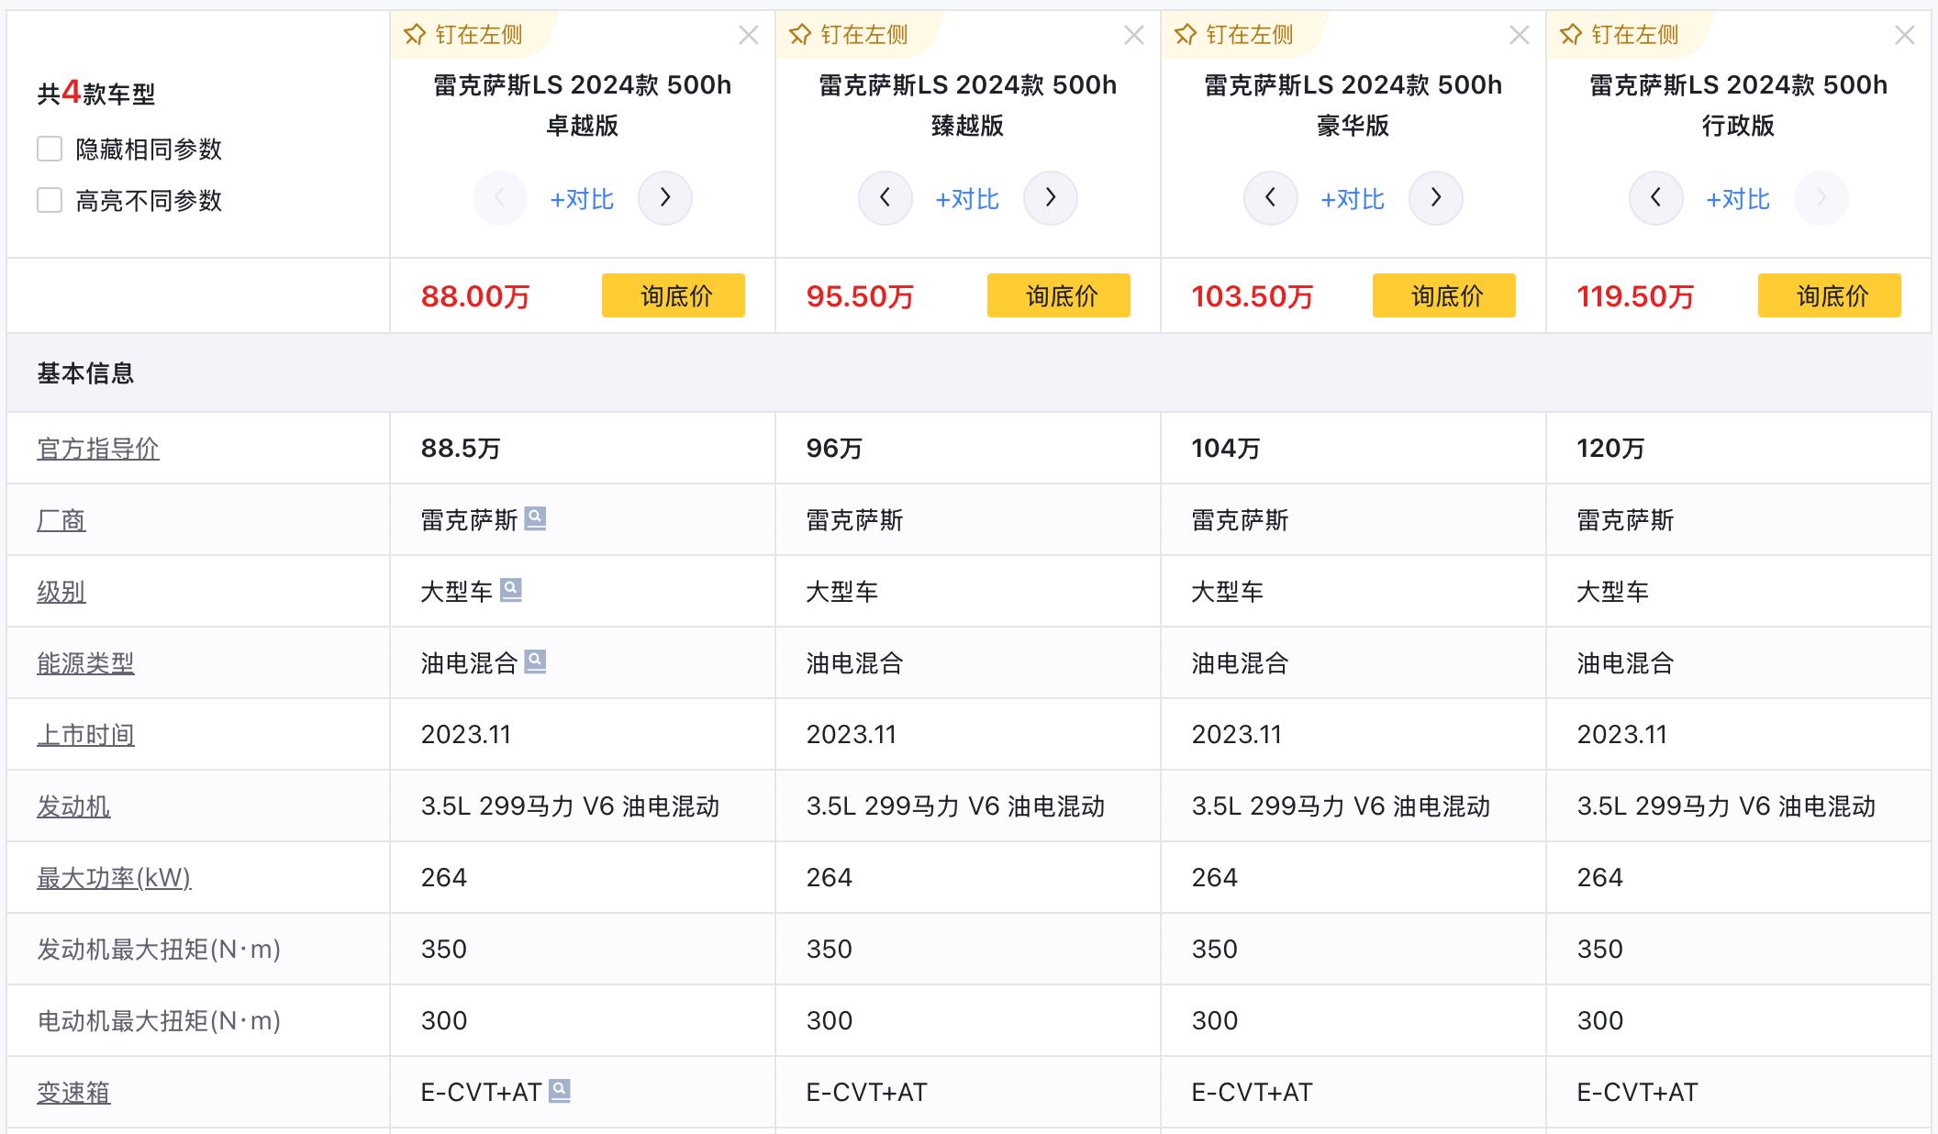This screenshot has width=1938, height=1134.
Task: Click pin icon on 卓越版 column
Action: (x=415, y=35)
